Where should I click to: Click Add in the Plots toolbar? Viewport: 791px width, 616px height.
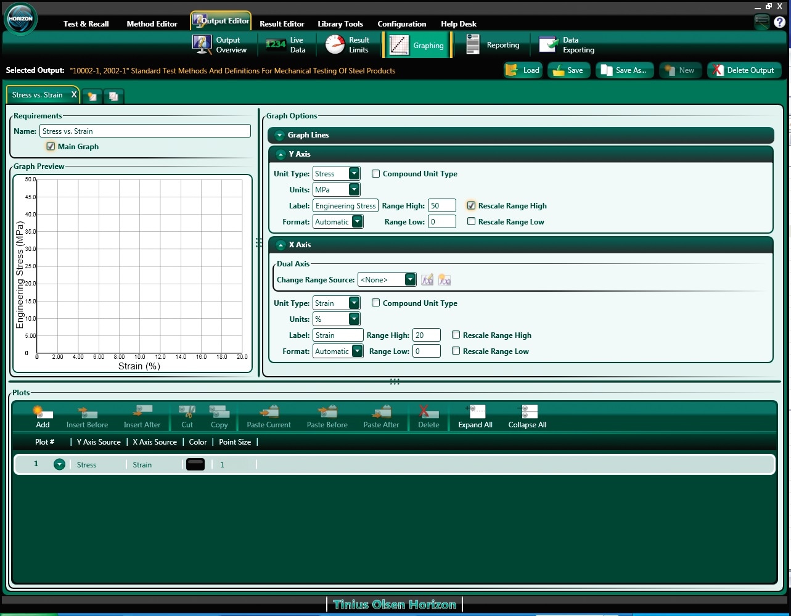tap(43, 417)
